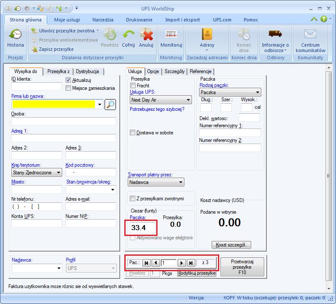Click the vertical scrollbar thumb
Screen dimensions: 336x304
pos(328,176)
